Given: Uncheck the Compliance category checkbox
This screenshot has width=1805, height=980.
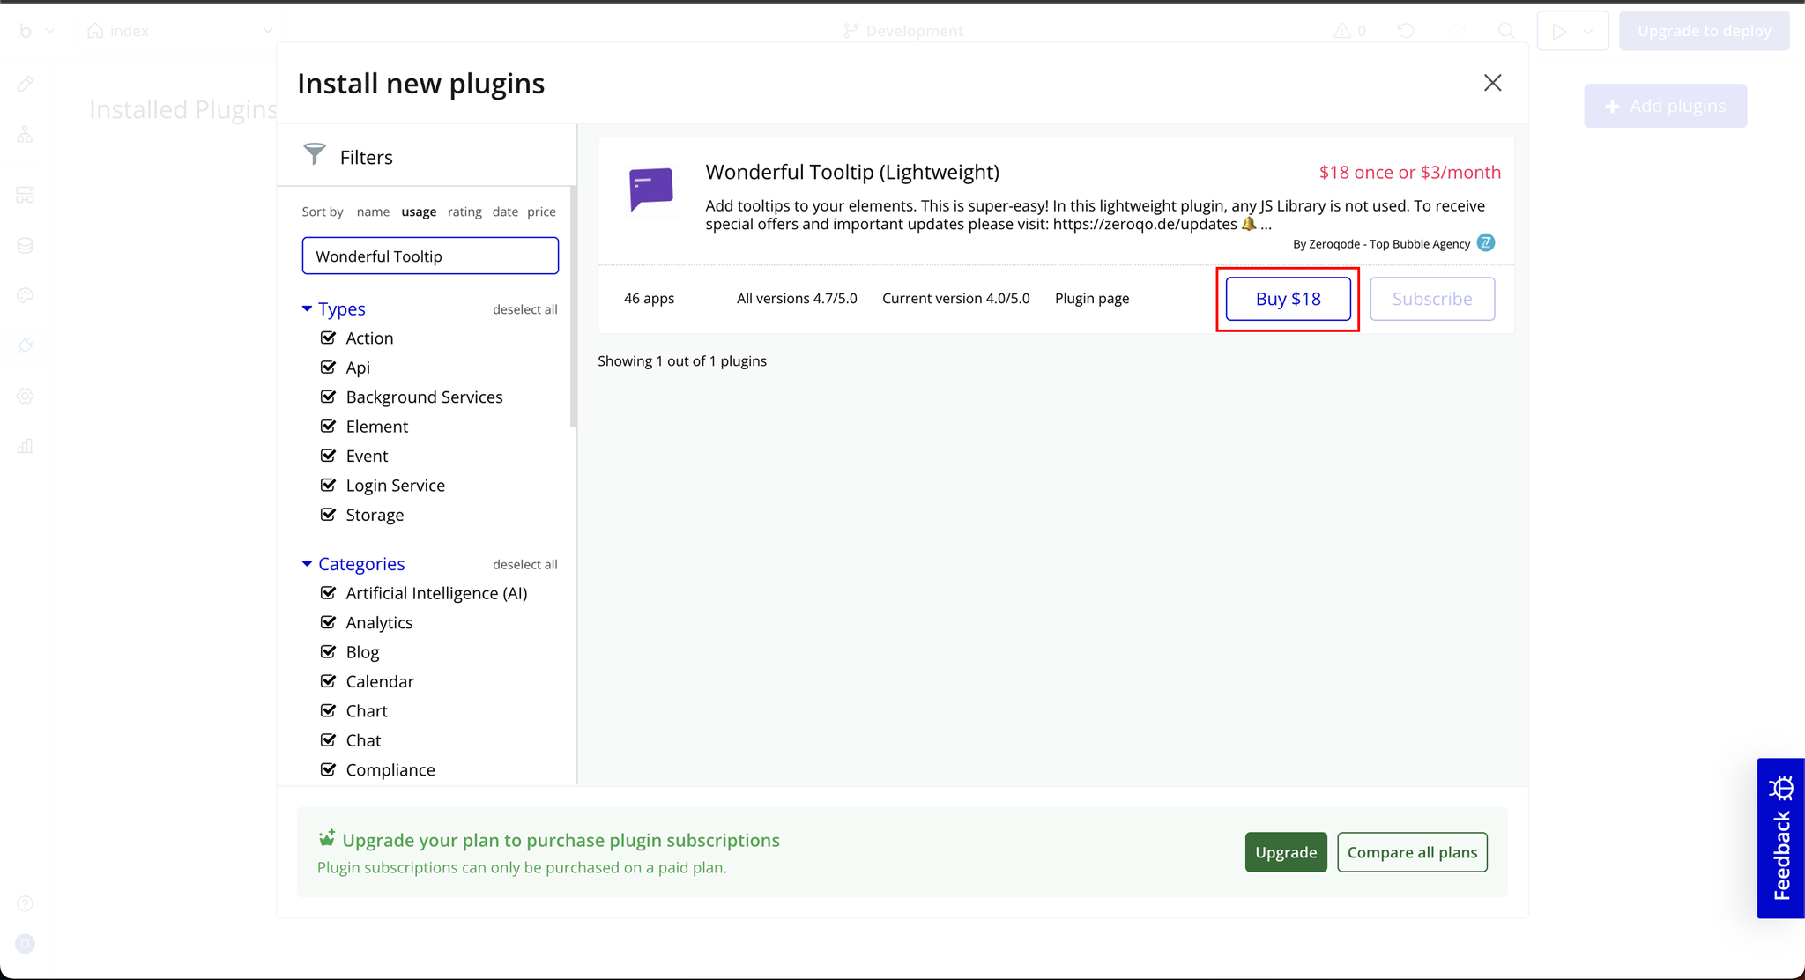Looking at the screenshot, I should tap(328, 769).
